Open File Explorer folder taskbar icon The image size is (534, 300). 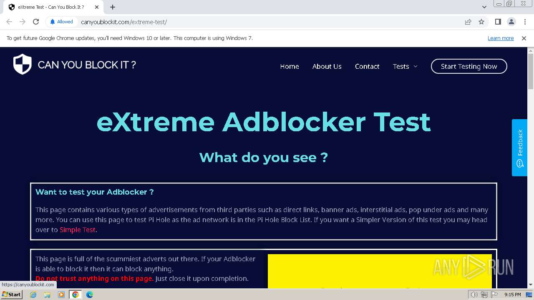[x=47, y=295]
